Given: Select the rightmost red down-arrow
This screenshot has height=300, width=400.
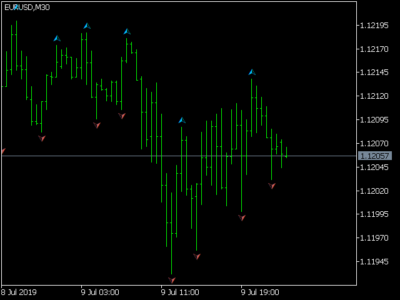Looking at the screenshot, I should pyautogui.click(x=272, y=186).
